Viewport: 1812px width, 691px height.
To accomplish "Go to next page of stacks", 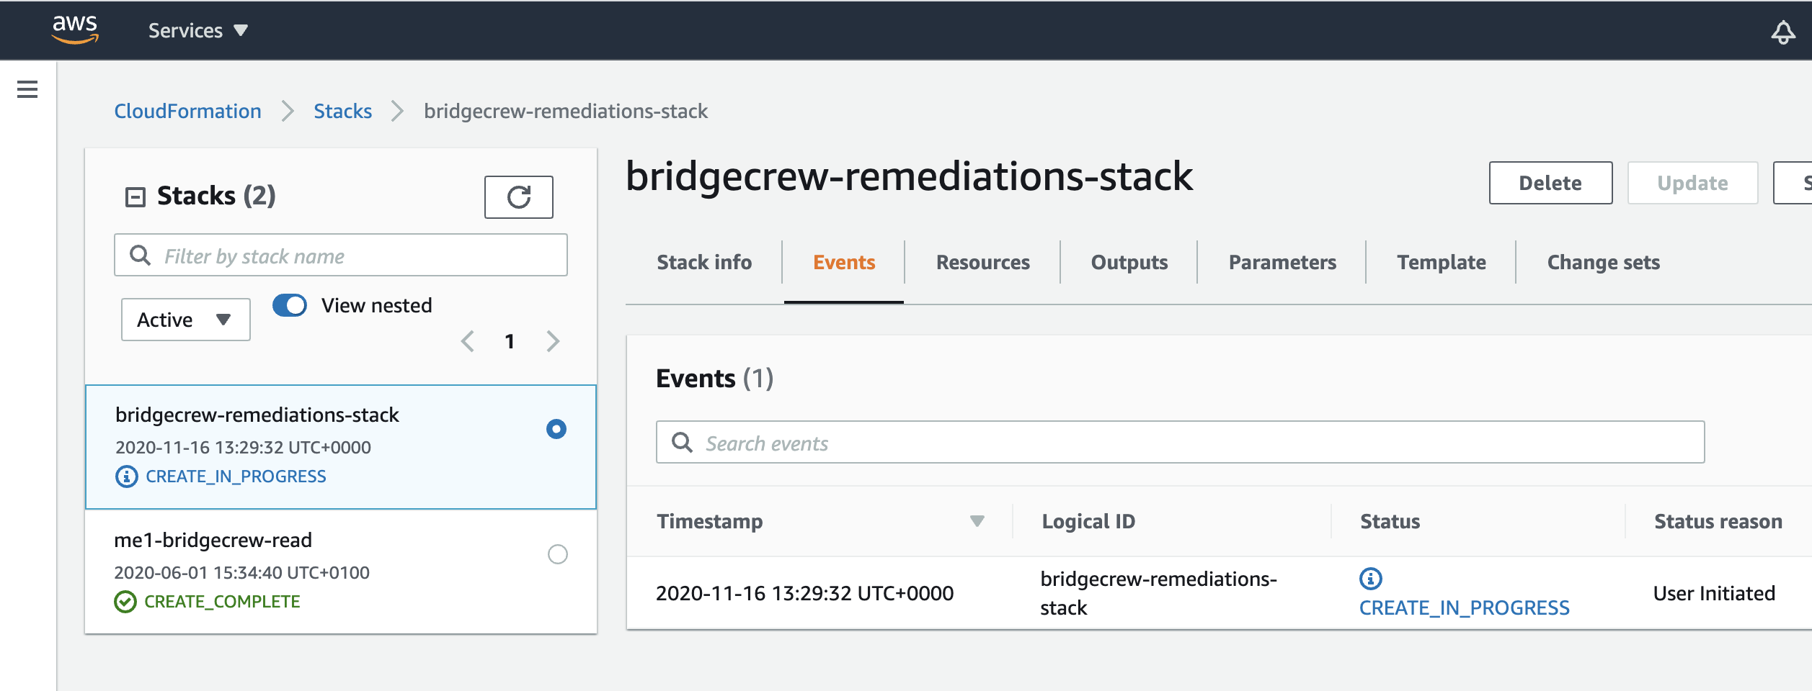I will pos(553,341).
